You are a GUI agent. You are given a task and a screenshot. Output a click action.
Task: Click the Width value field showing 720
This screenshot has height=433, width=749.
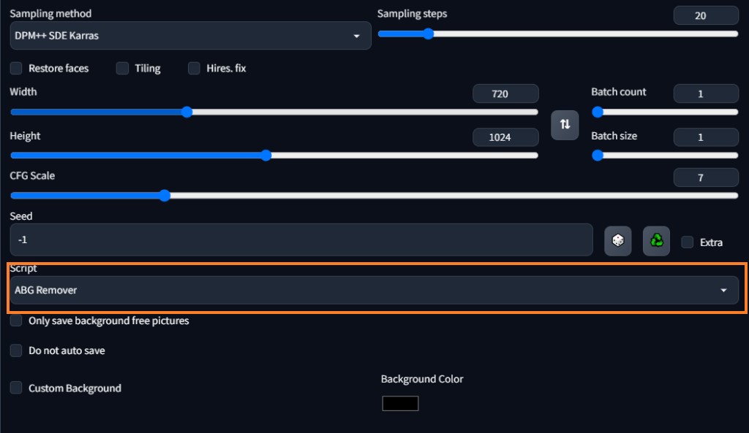pos(505,93)
